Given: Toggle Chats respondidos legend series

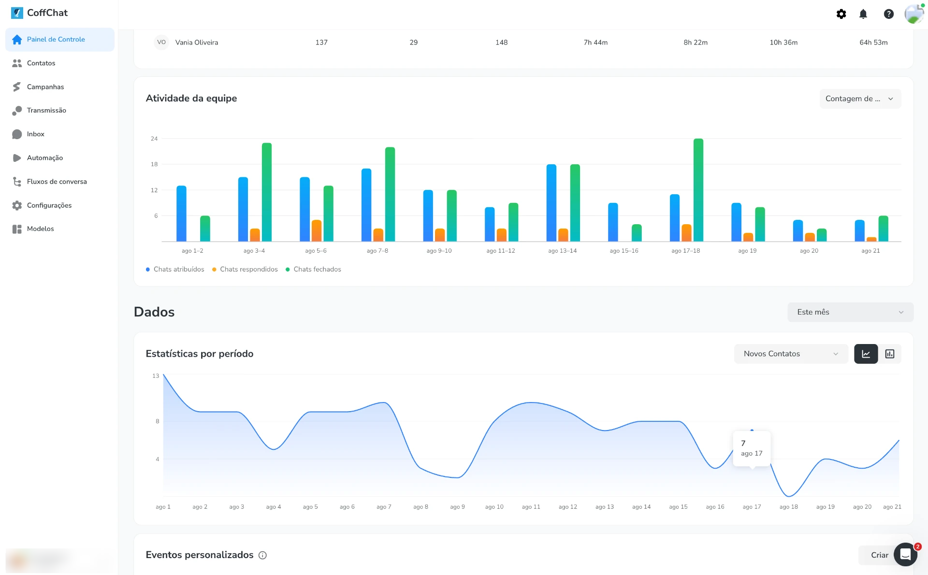Looking at the screenshot, I should tap(245, 270).
